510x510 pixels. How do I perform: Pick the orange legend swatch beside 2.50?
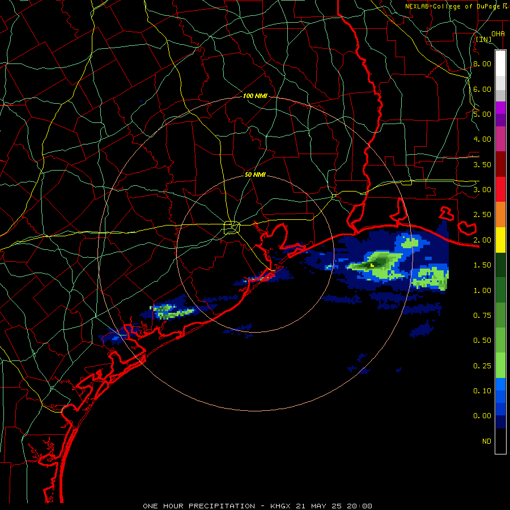click(500, 214)
